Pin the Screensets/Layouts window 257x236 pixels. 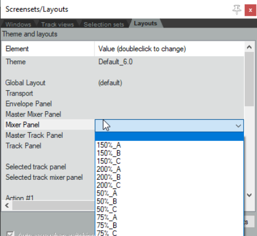pos(236,10)
